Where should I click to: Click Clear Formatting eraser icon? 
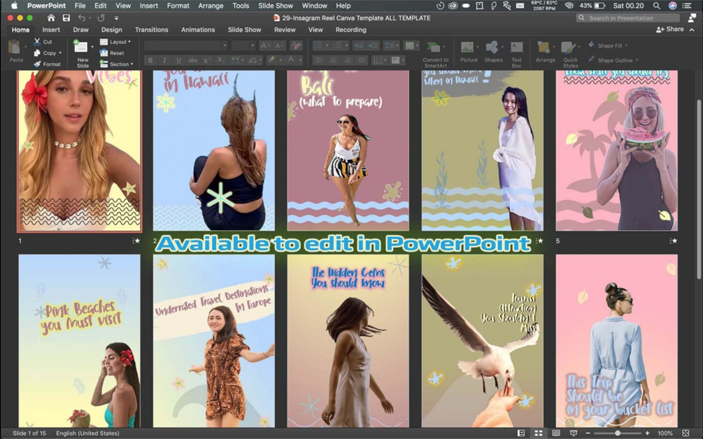tap(296, 45)
